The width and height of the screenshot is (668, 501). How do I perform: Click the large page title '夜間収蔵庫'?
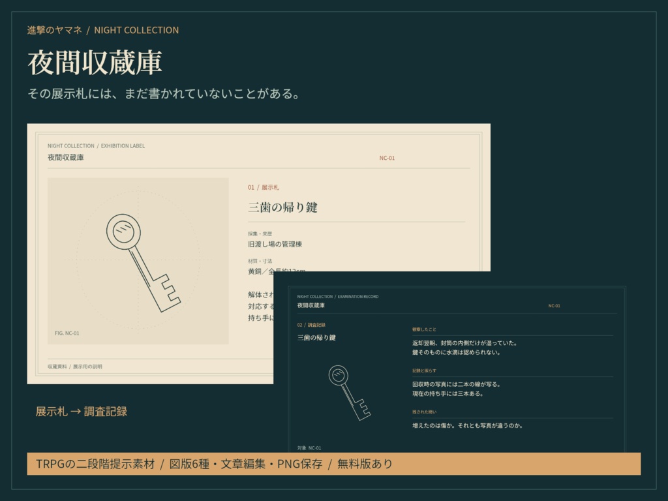coord(95,63)
